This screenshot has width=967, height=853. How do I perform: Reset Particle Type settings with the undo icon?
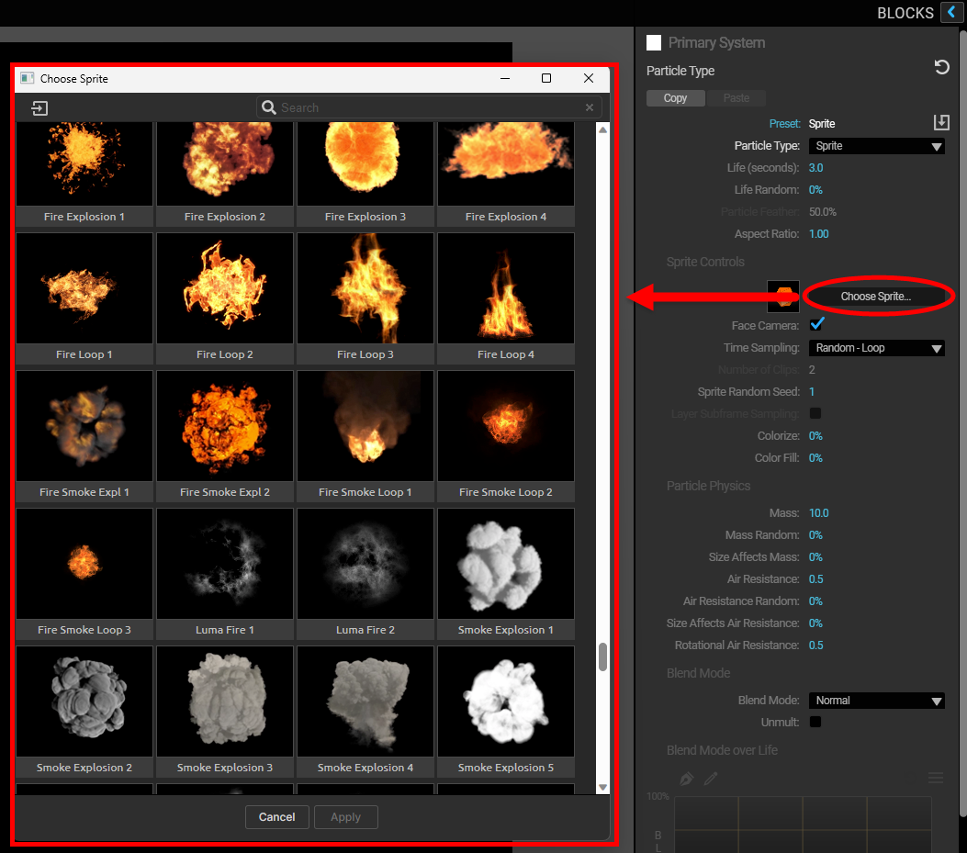[x=941, y=67]
